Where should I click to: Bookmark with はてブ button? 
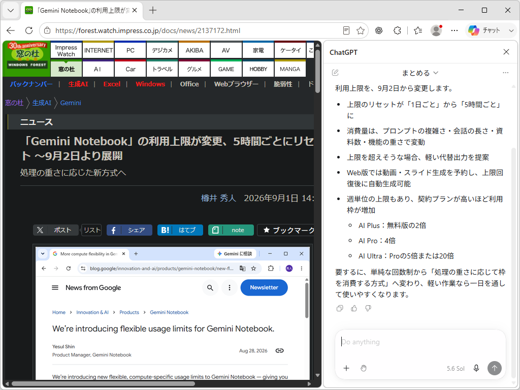[x=180, y=230]
